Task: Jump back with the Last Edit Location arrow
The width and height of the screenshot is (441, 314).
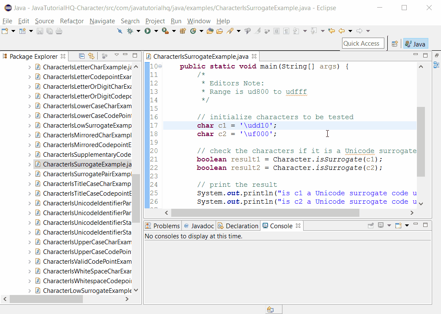Action: (x=331, y=31)
